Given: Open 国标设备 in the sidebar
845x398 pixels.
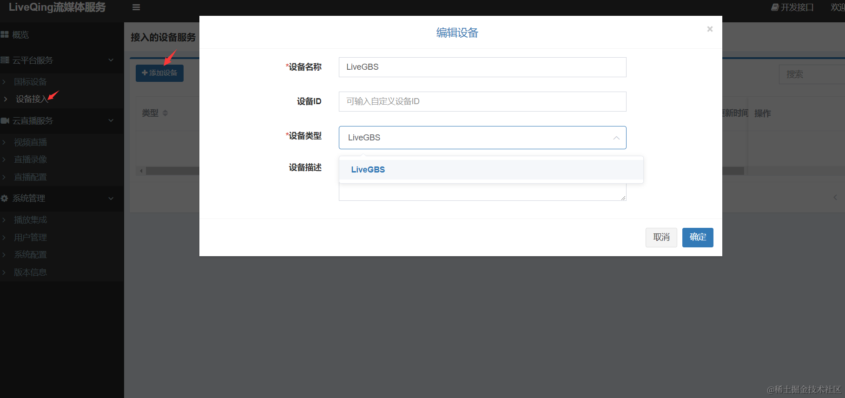Looking at the screenshot, I should click(x=62, y=82).
